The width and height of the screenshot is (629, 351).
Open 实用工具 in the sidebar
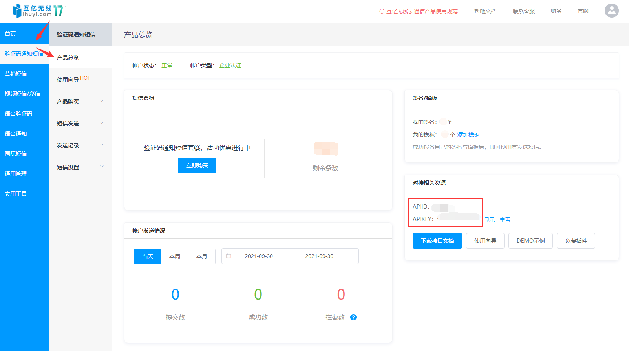pos(24,194)
